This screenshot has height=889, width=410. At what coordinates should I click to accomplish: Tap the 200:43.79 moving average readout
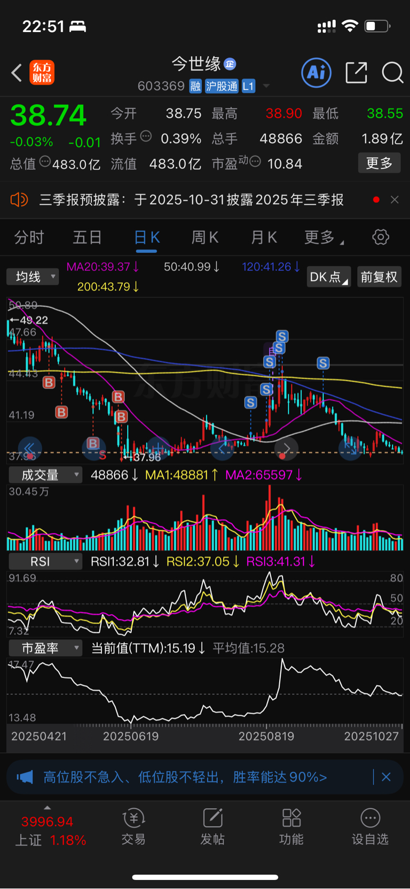[108, 287]
